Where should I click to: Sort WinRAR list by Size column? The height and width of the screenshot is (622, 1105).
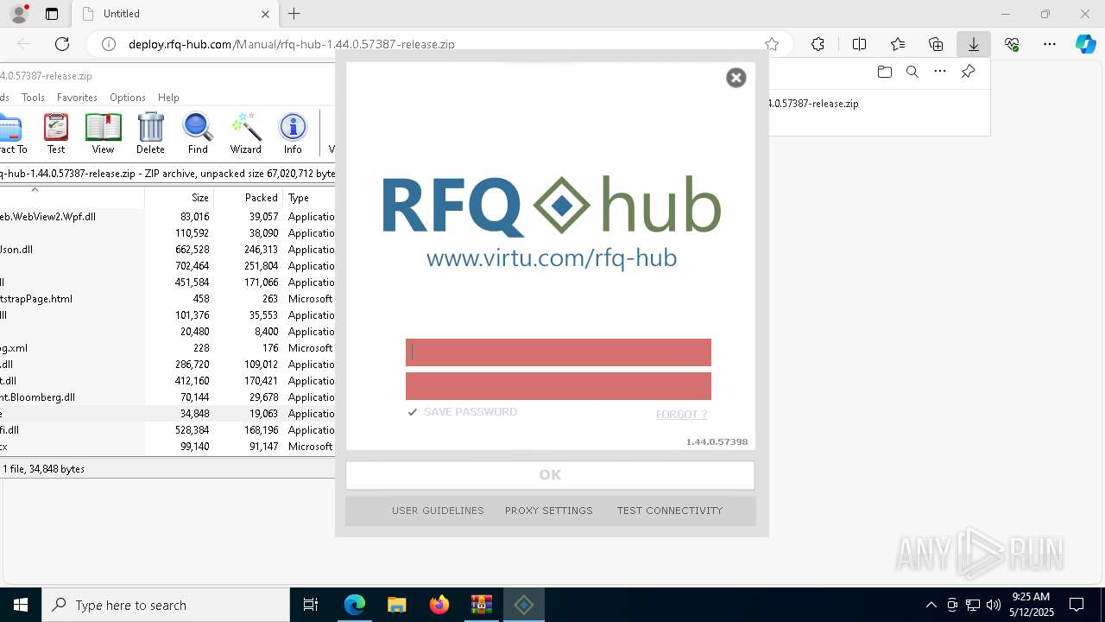179,198
